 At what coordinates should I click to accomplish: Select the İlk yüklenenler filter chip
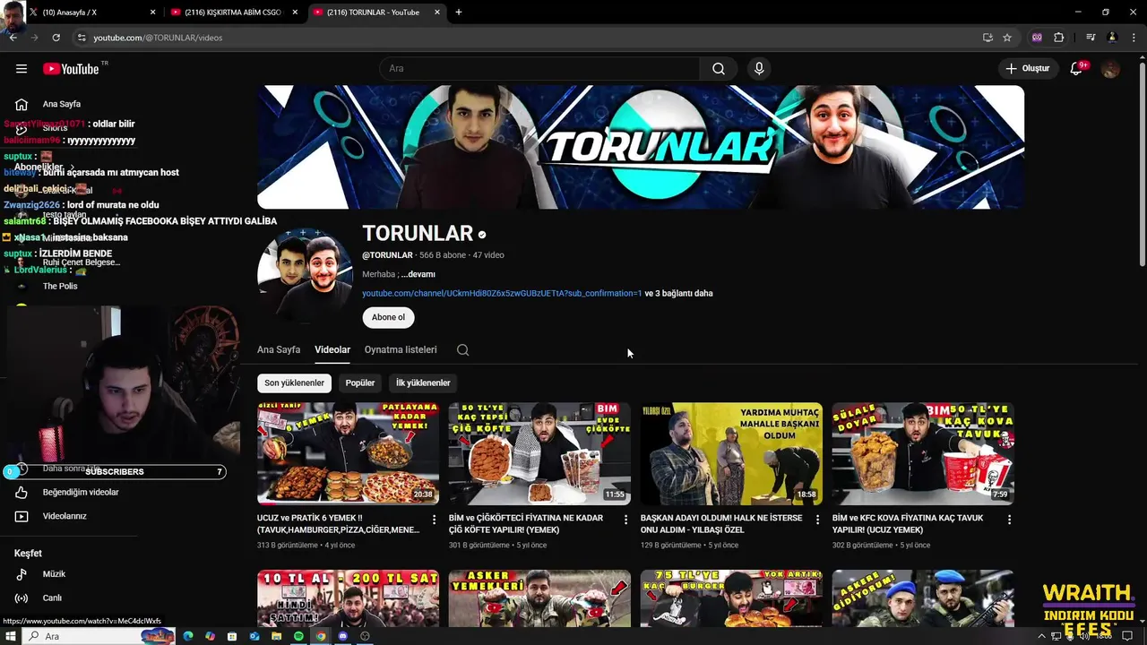(x=423, y=383)
